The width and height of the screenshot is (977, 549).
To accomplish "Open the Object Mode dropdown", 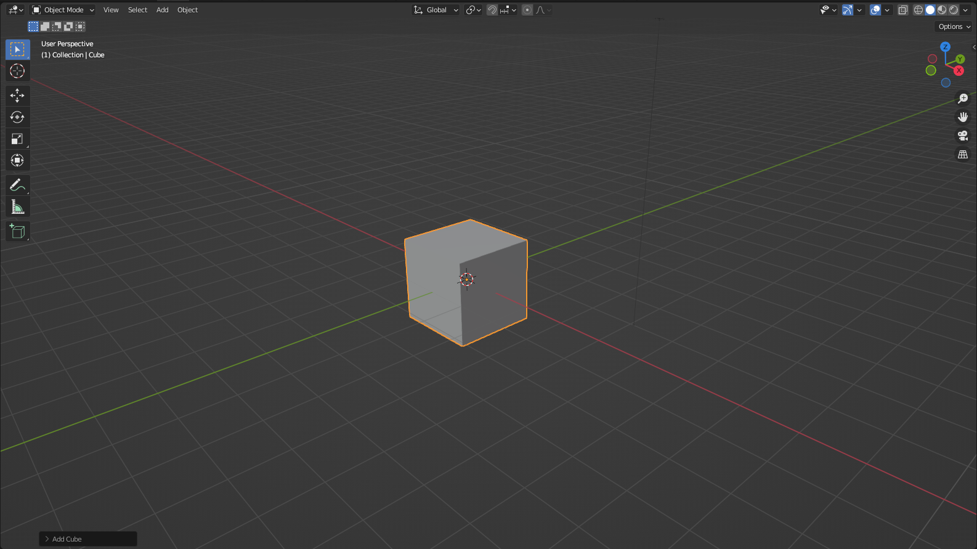I will [x=63, y=10].
